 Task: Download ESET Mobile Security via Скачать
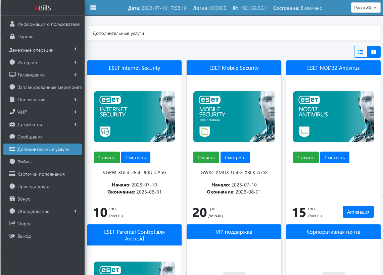pos(206,158)
